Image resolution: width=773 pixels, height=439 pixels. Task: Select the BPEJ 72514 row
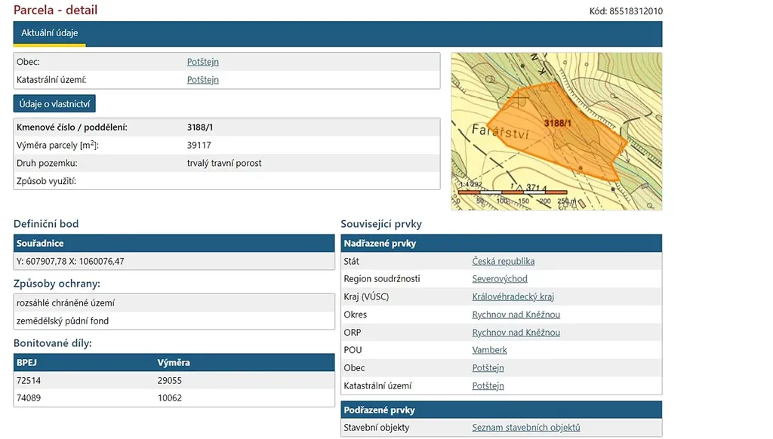(x=174, y=380)
